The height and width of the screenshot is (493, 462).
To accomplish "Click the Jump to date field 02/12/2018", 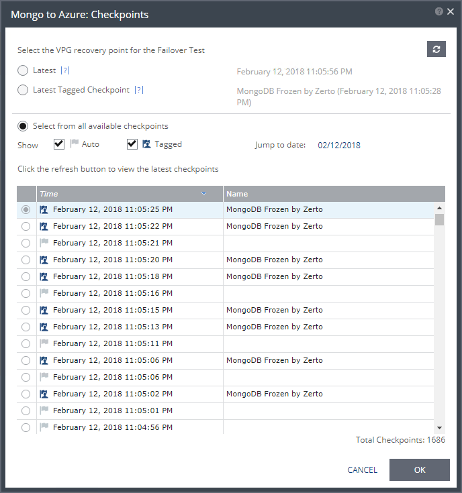I will pos(339,145).
